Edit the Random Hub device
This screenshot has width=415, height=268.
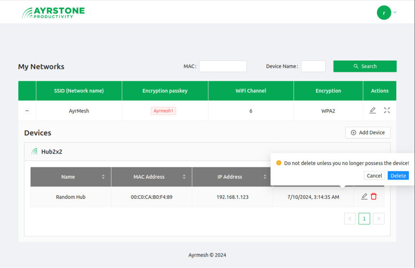364,197
